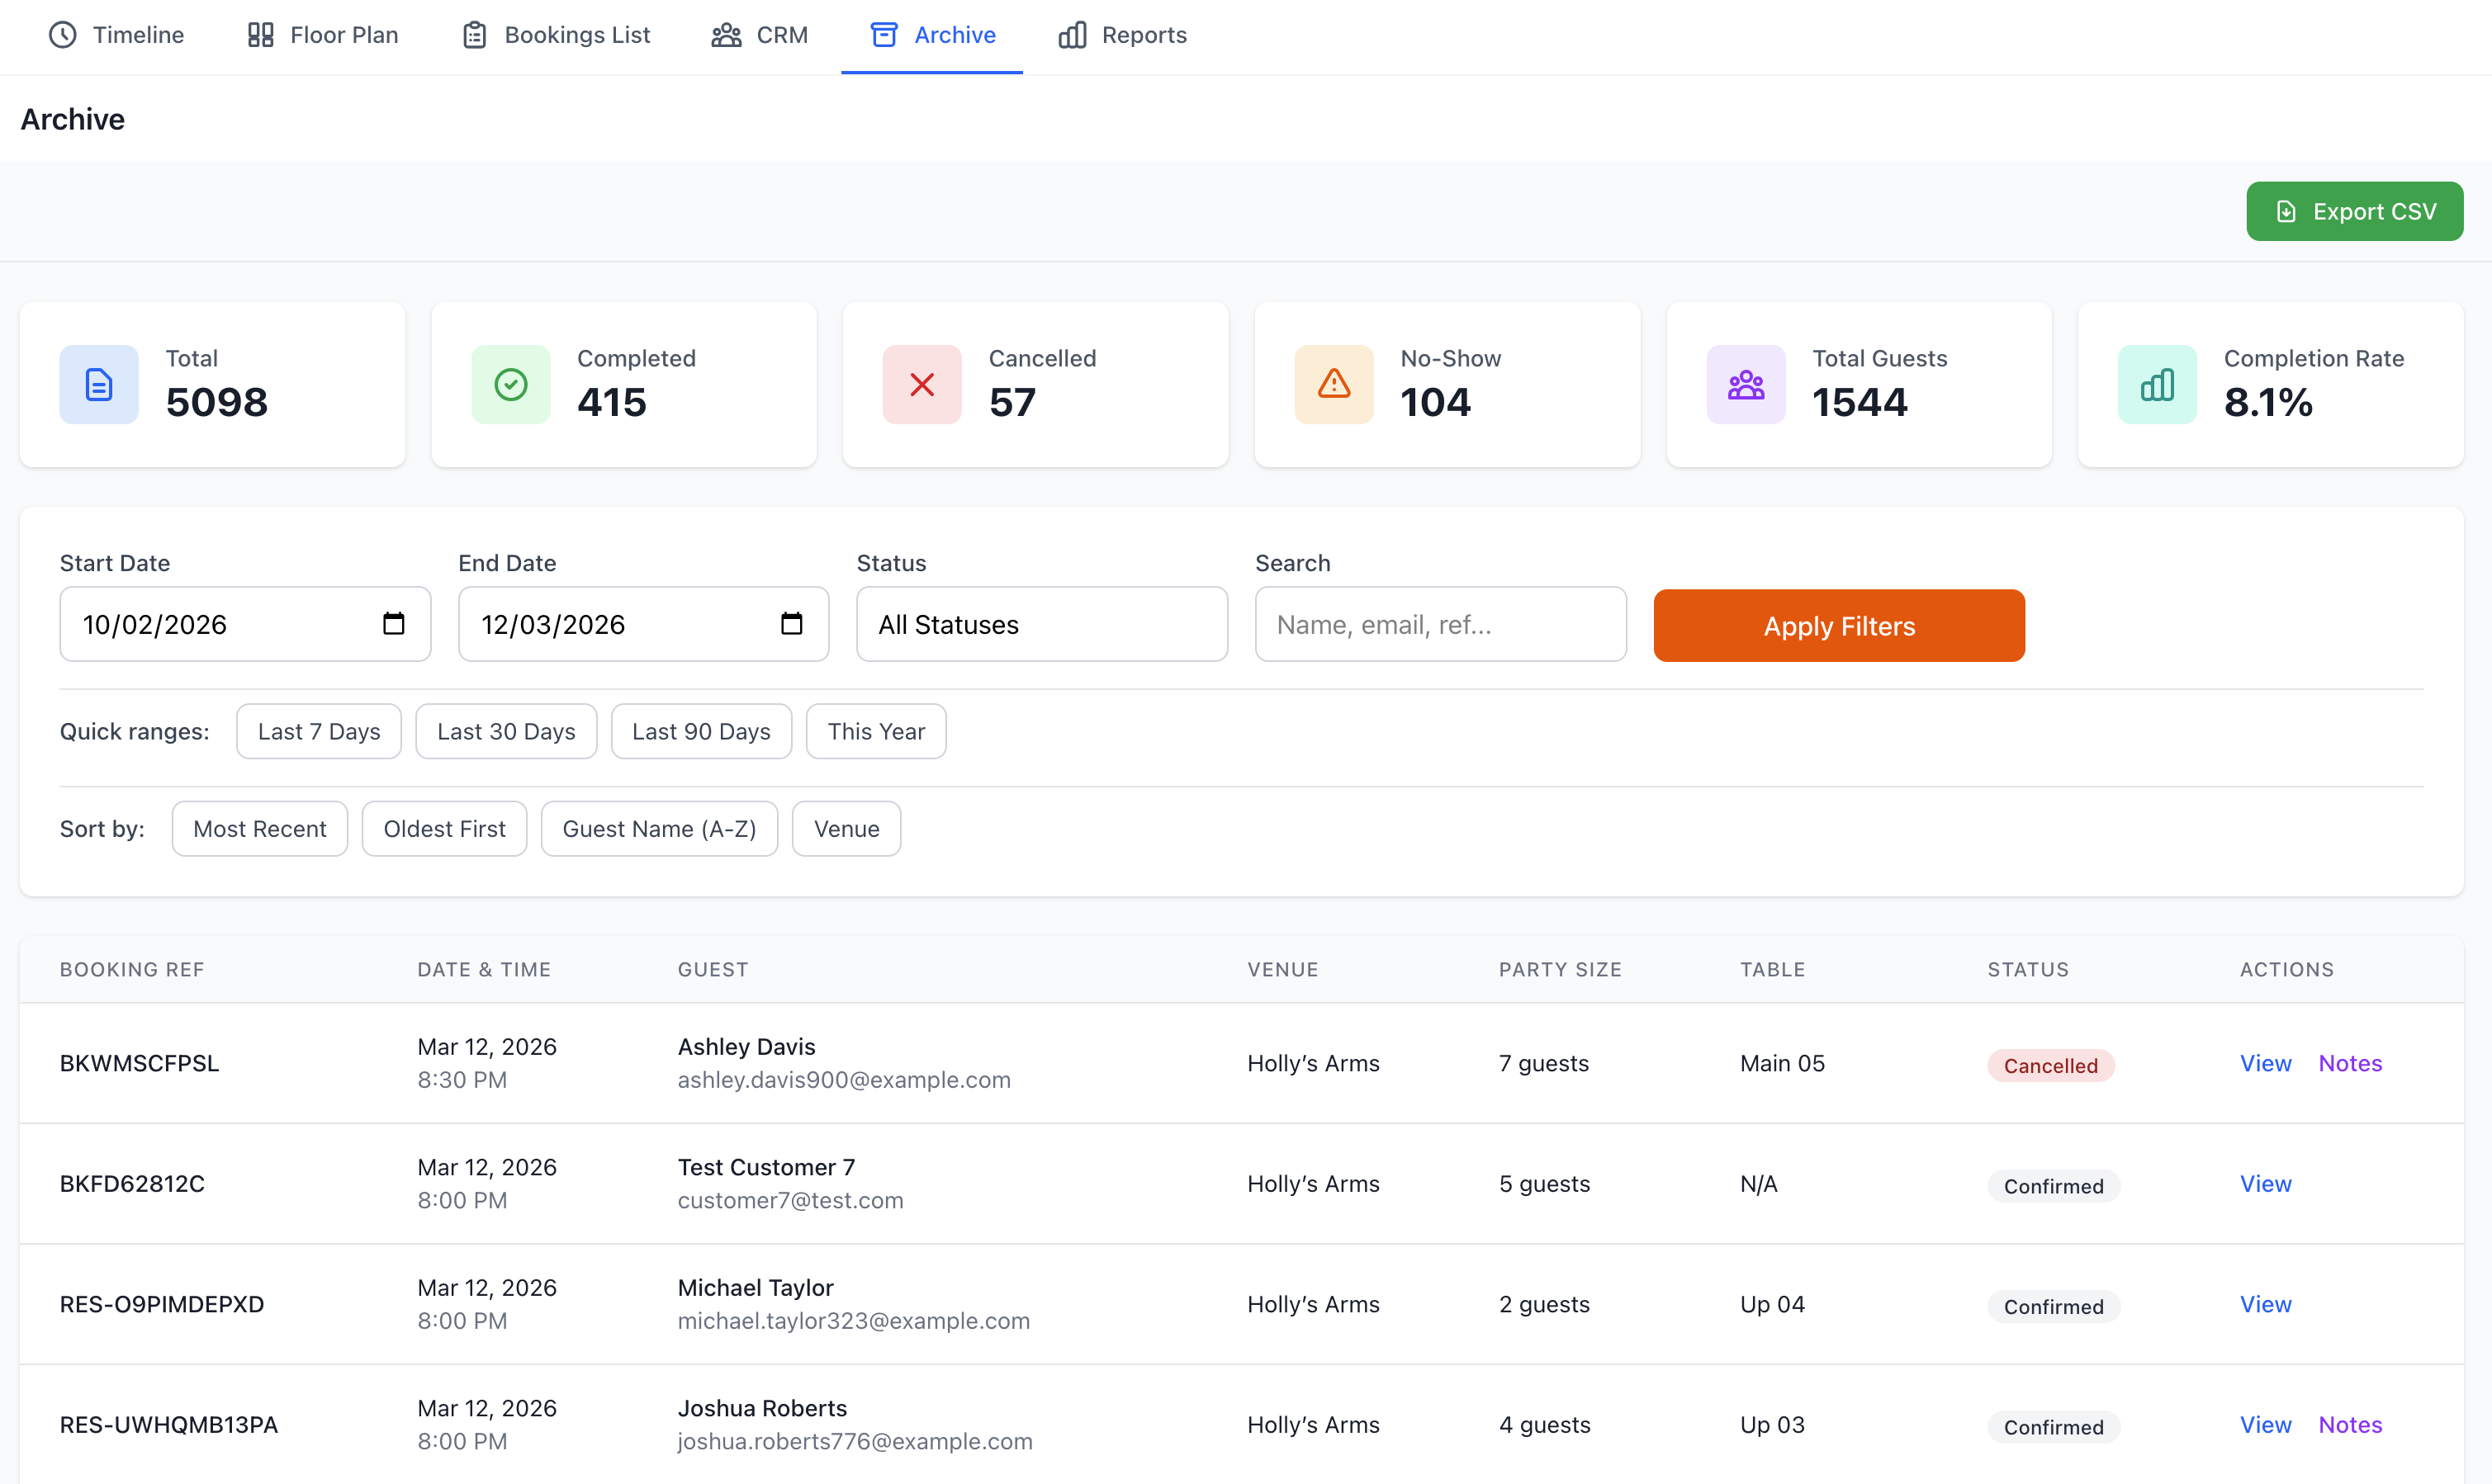
Task: Open the Start Date calendar picker icon
Action: click(x=393, y=624)
